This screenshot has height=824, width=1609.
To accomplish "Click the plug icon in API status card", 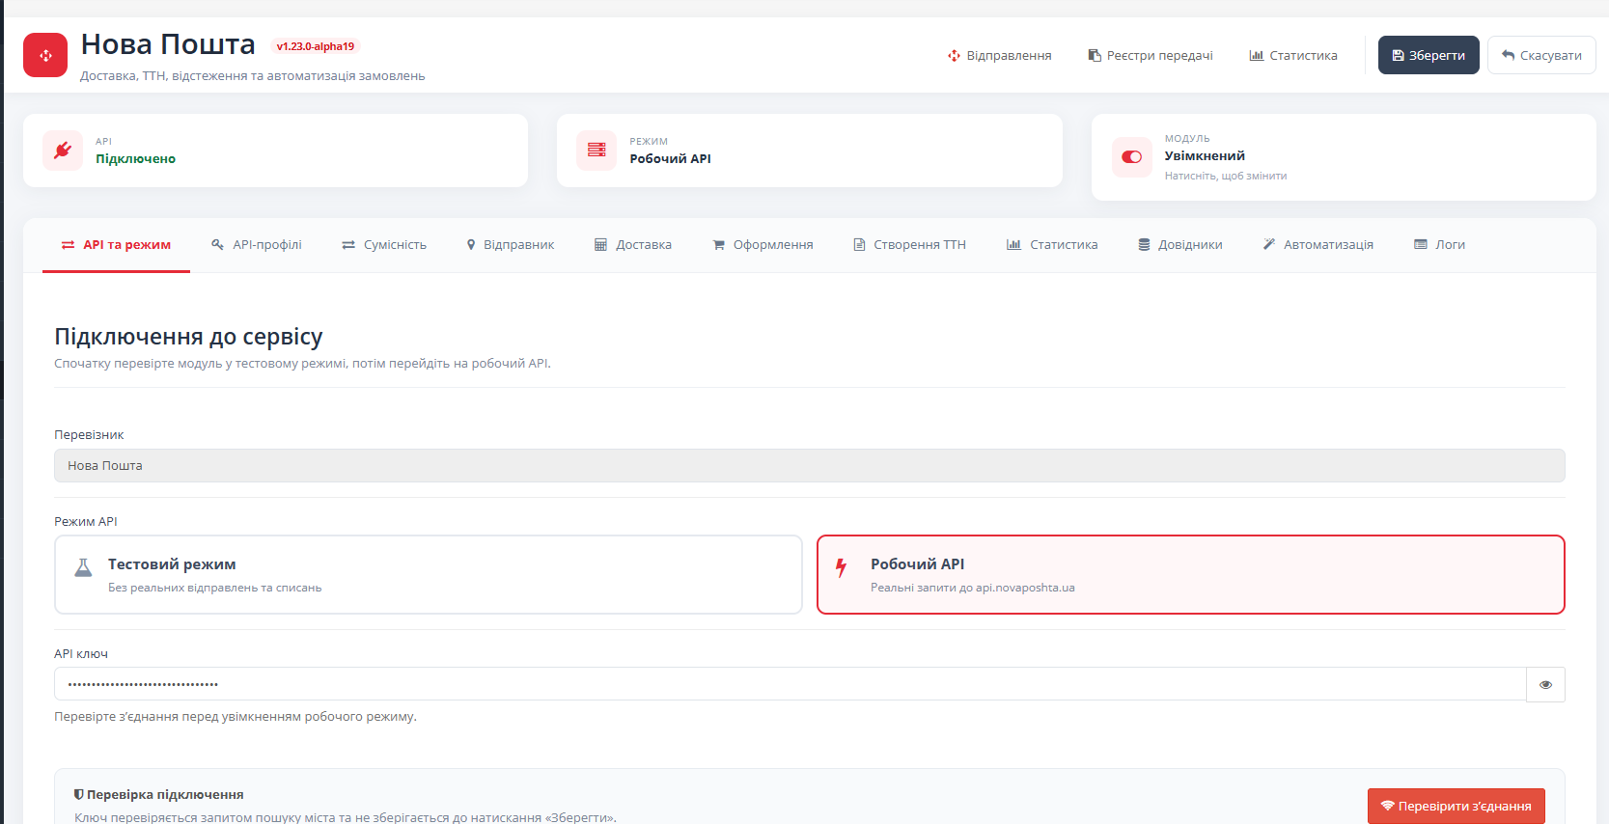I will coord(63,150).
